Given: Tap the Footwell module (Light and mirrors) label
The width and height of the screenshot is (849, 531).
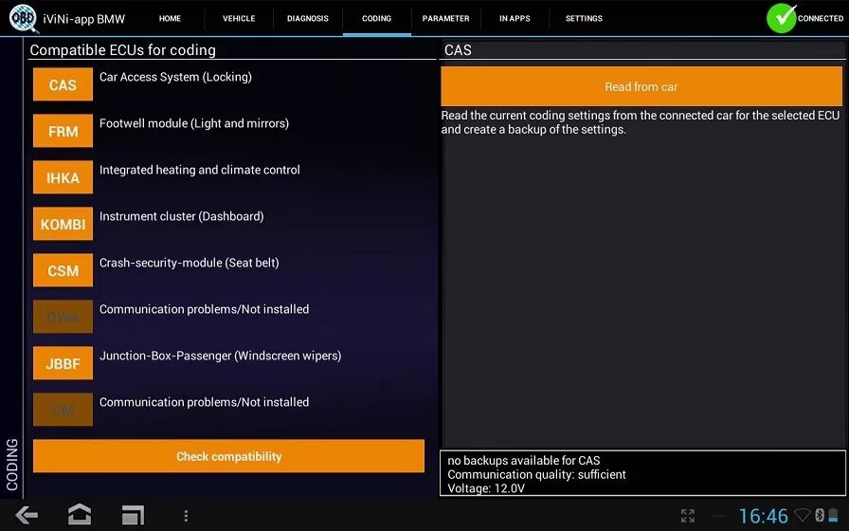Looking at the screenshot, I should tap(194, 123).
